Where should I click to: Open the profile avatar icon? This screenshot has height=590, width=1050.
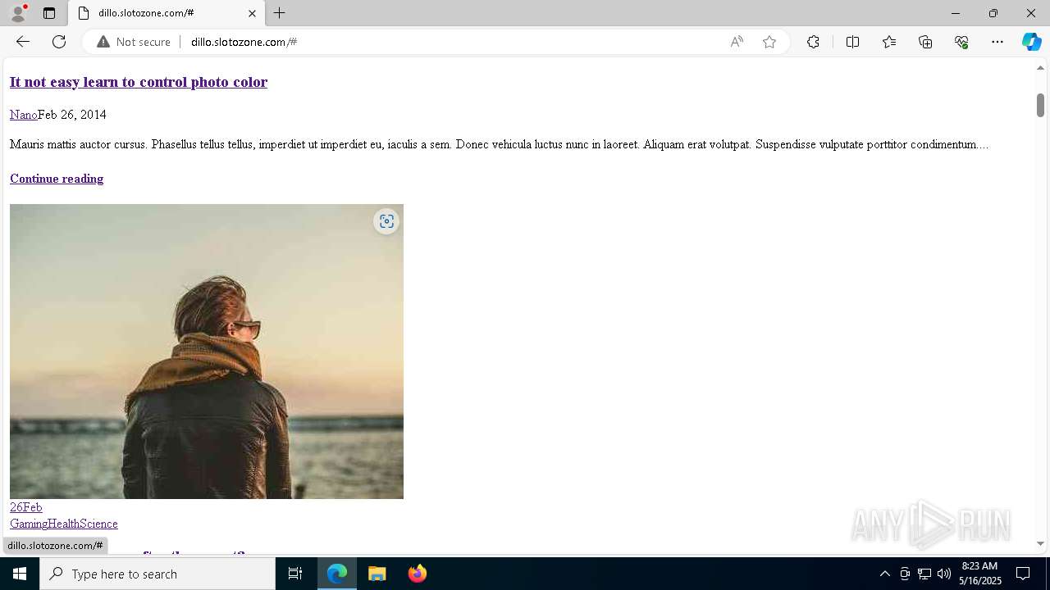(x=18, y=13)
